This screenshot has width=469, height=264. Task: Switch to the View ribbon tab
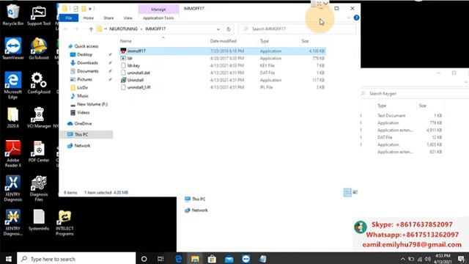pos(128,18)
